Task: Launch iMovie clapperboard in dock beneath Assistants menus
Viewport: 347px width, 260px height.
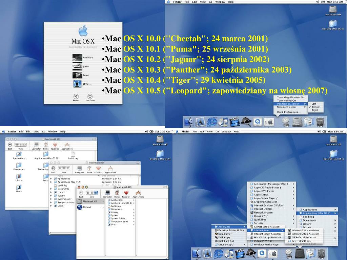Action: 240,253
